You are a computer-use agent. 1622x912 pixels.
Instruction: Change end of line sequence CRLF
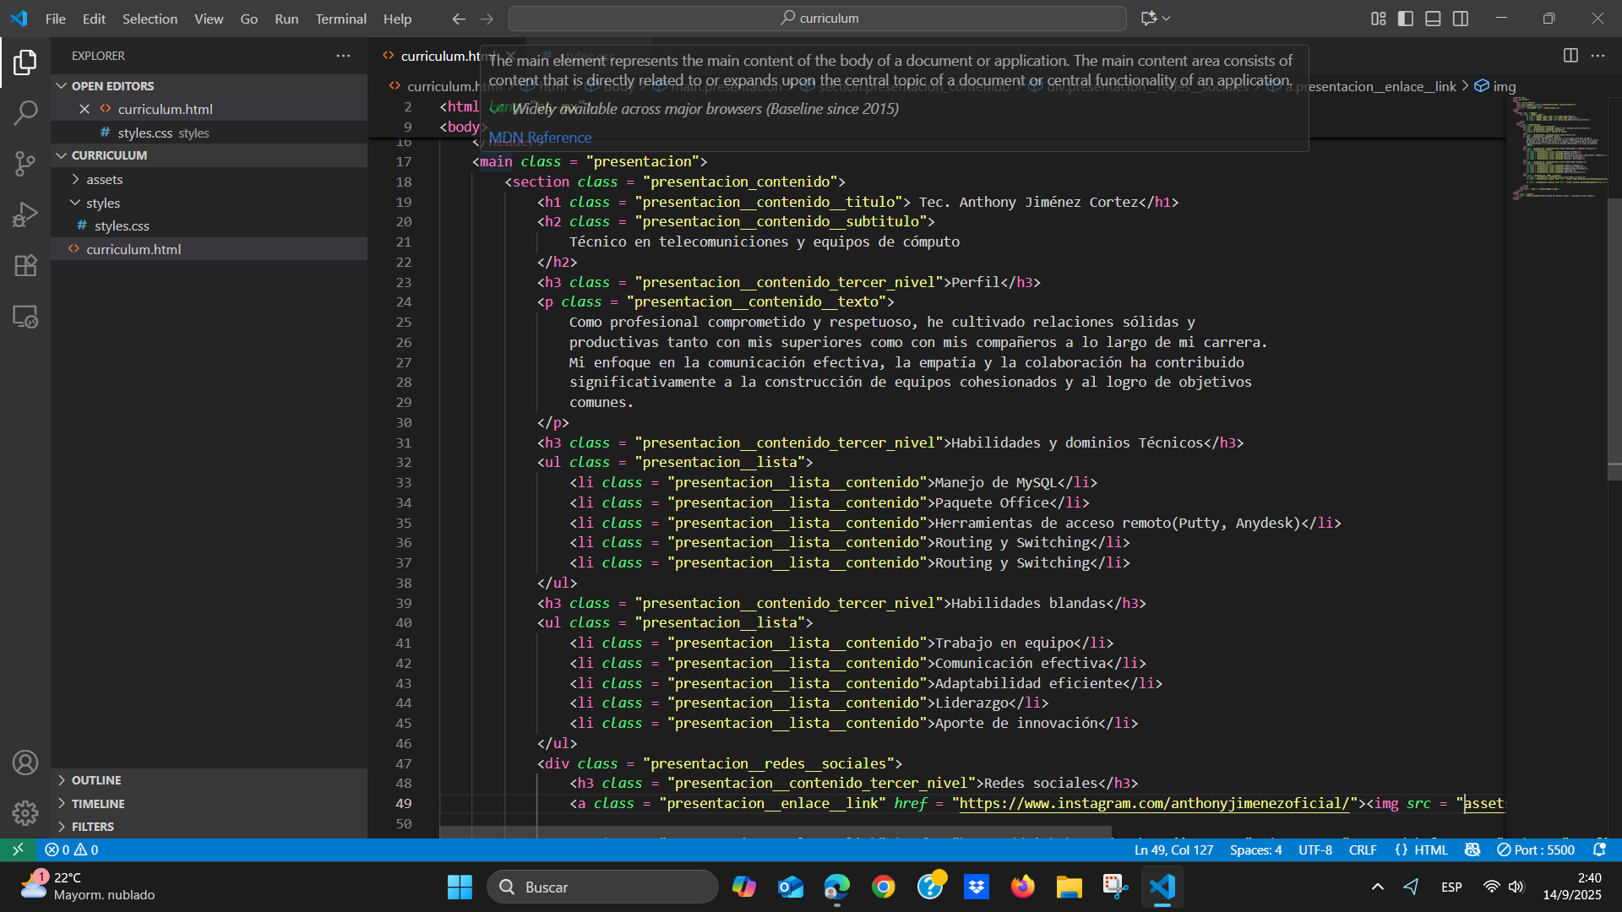coord(1363,850)
